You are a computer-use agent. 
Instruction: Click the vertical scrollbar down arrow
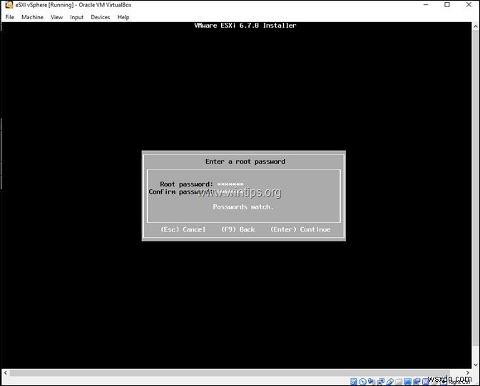pos(476,365)
